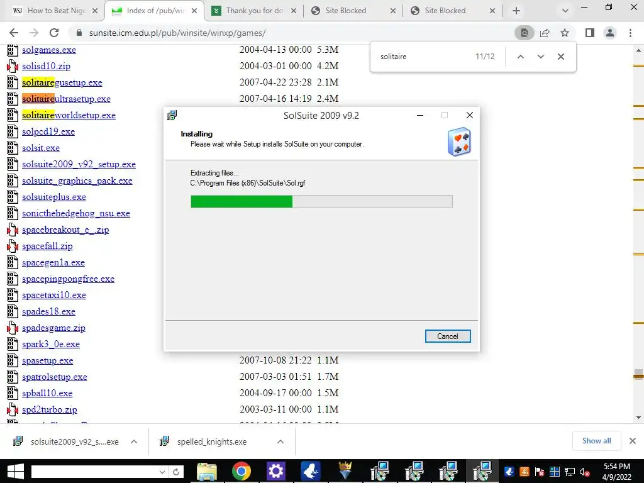The height and width of the screenshot is (483, 644).
Task: Open the purple gear app in taskbar
Action: pos(275,472)
